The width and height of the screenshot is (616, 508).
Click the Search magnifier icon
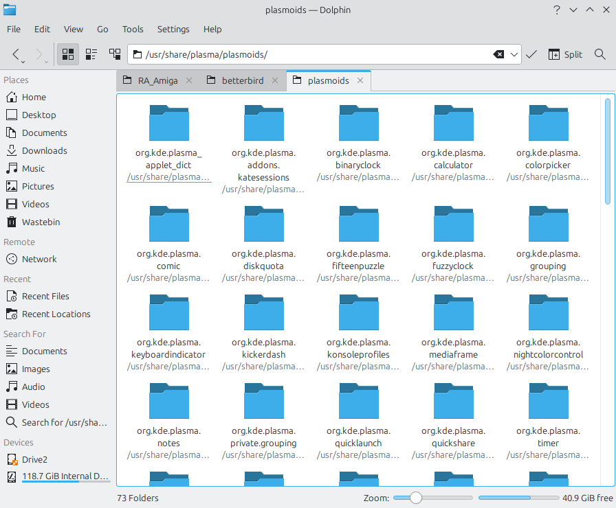point(600,54)
